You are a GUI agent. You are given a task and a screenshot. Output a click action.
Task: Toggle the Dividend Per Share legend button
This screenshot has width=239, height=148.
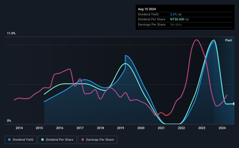[x=57, y=140]
